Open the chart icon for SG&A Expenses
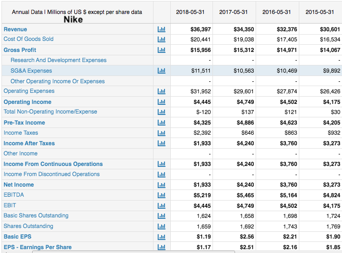The height and width of the screenshot is (253, 342). tap(161, 71)
